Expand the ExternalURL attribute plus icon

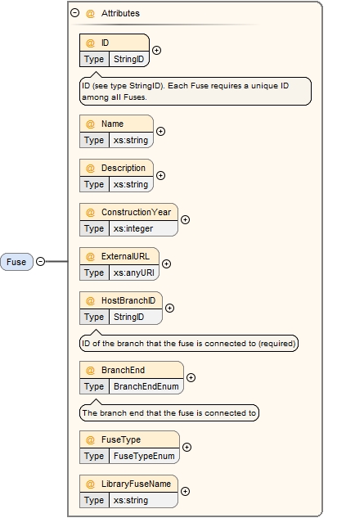166,264
